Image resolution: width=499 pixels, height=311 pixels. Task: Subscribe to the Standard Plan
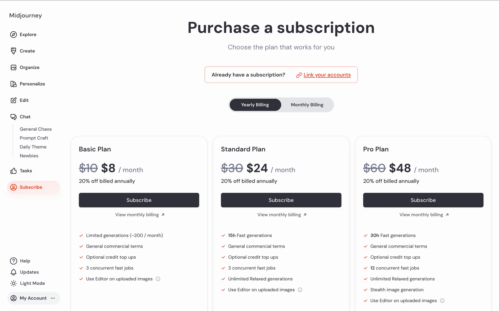tap(281, 200)
